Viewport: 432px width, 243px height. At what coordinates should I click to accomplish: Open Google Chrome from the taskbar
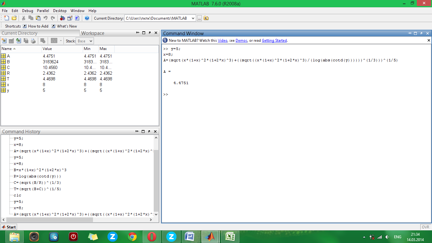tap(132, 237)
